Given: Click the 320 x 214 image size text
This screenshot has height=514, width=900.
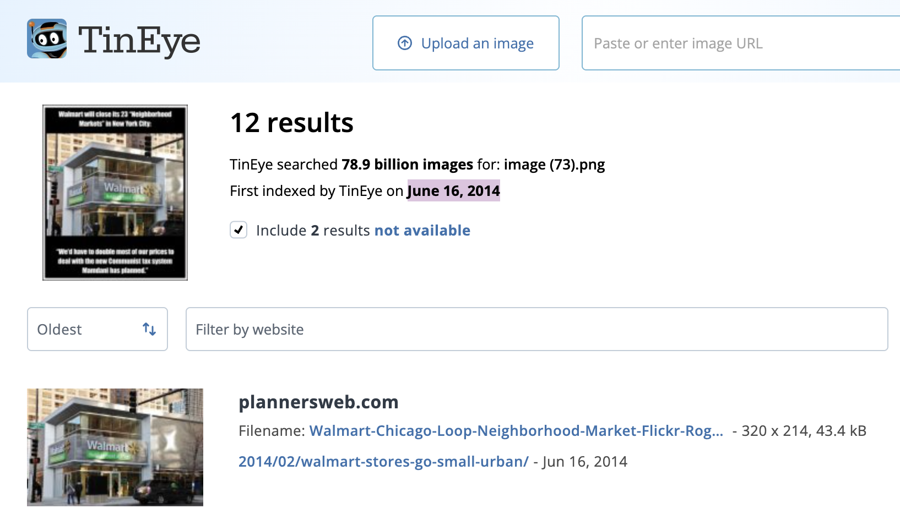Looking at the screenshot, I should click(x=774, y=431).
